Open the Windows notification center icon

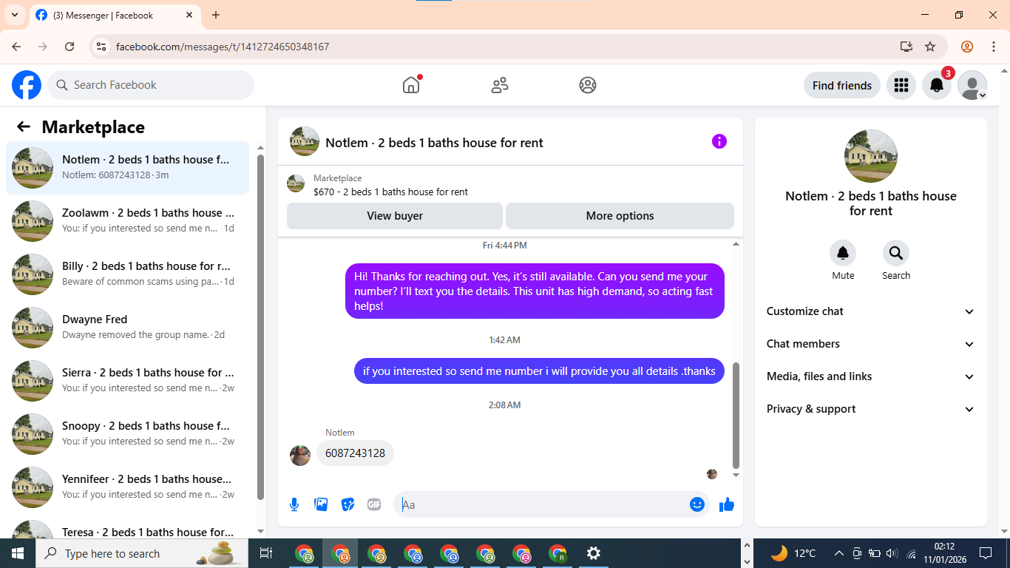tap(986, 553)
